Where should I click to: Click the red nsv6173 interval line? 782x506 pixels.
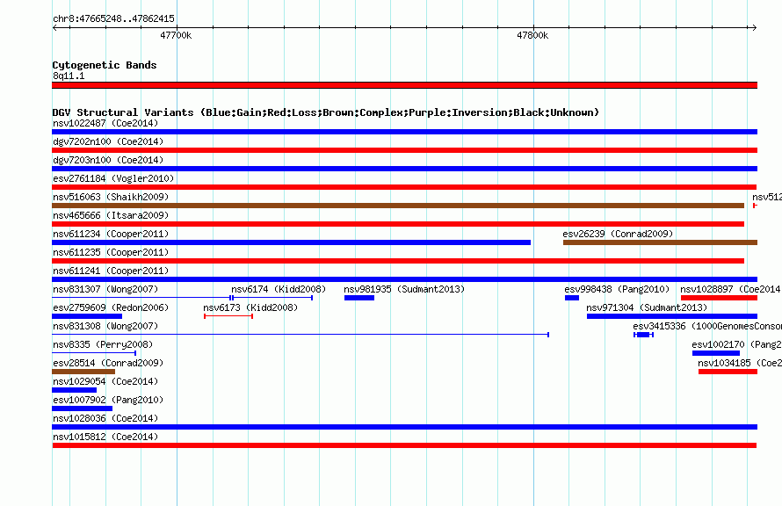coord(228,316)
